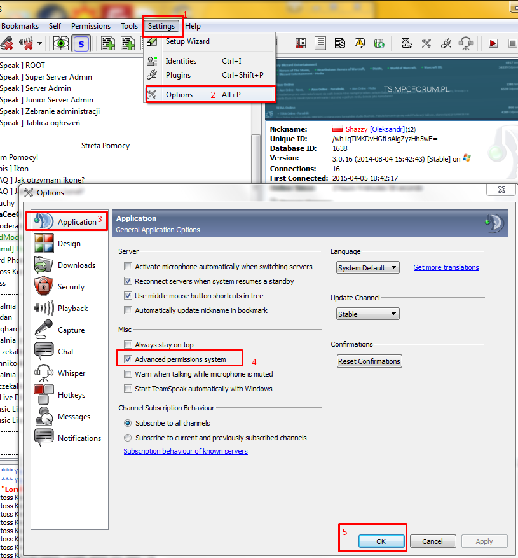Toggle the subscribe-all eye icon in toolbar

61,43
